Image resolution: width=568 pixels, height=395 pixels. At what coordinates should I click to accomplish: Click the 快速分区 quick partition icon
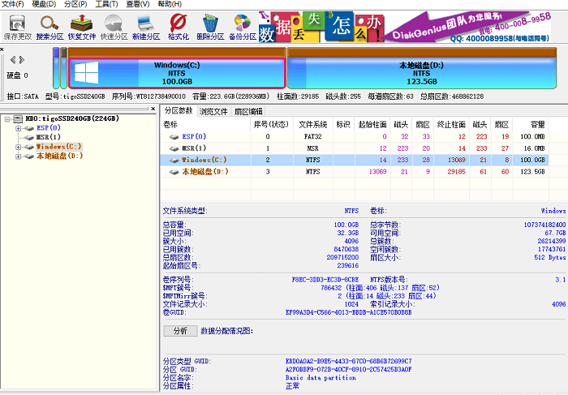[113, 26]
